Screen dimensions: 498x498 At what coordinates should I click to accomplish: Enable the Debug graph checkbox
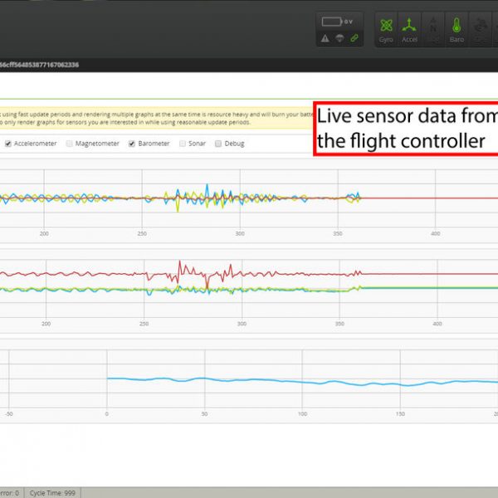tap(218, 144)
